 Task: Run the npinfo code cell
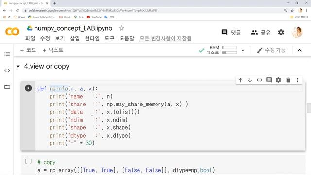28,88
